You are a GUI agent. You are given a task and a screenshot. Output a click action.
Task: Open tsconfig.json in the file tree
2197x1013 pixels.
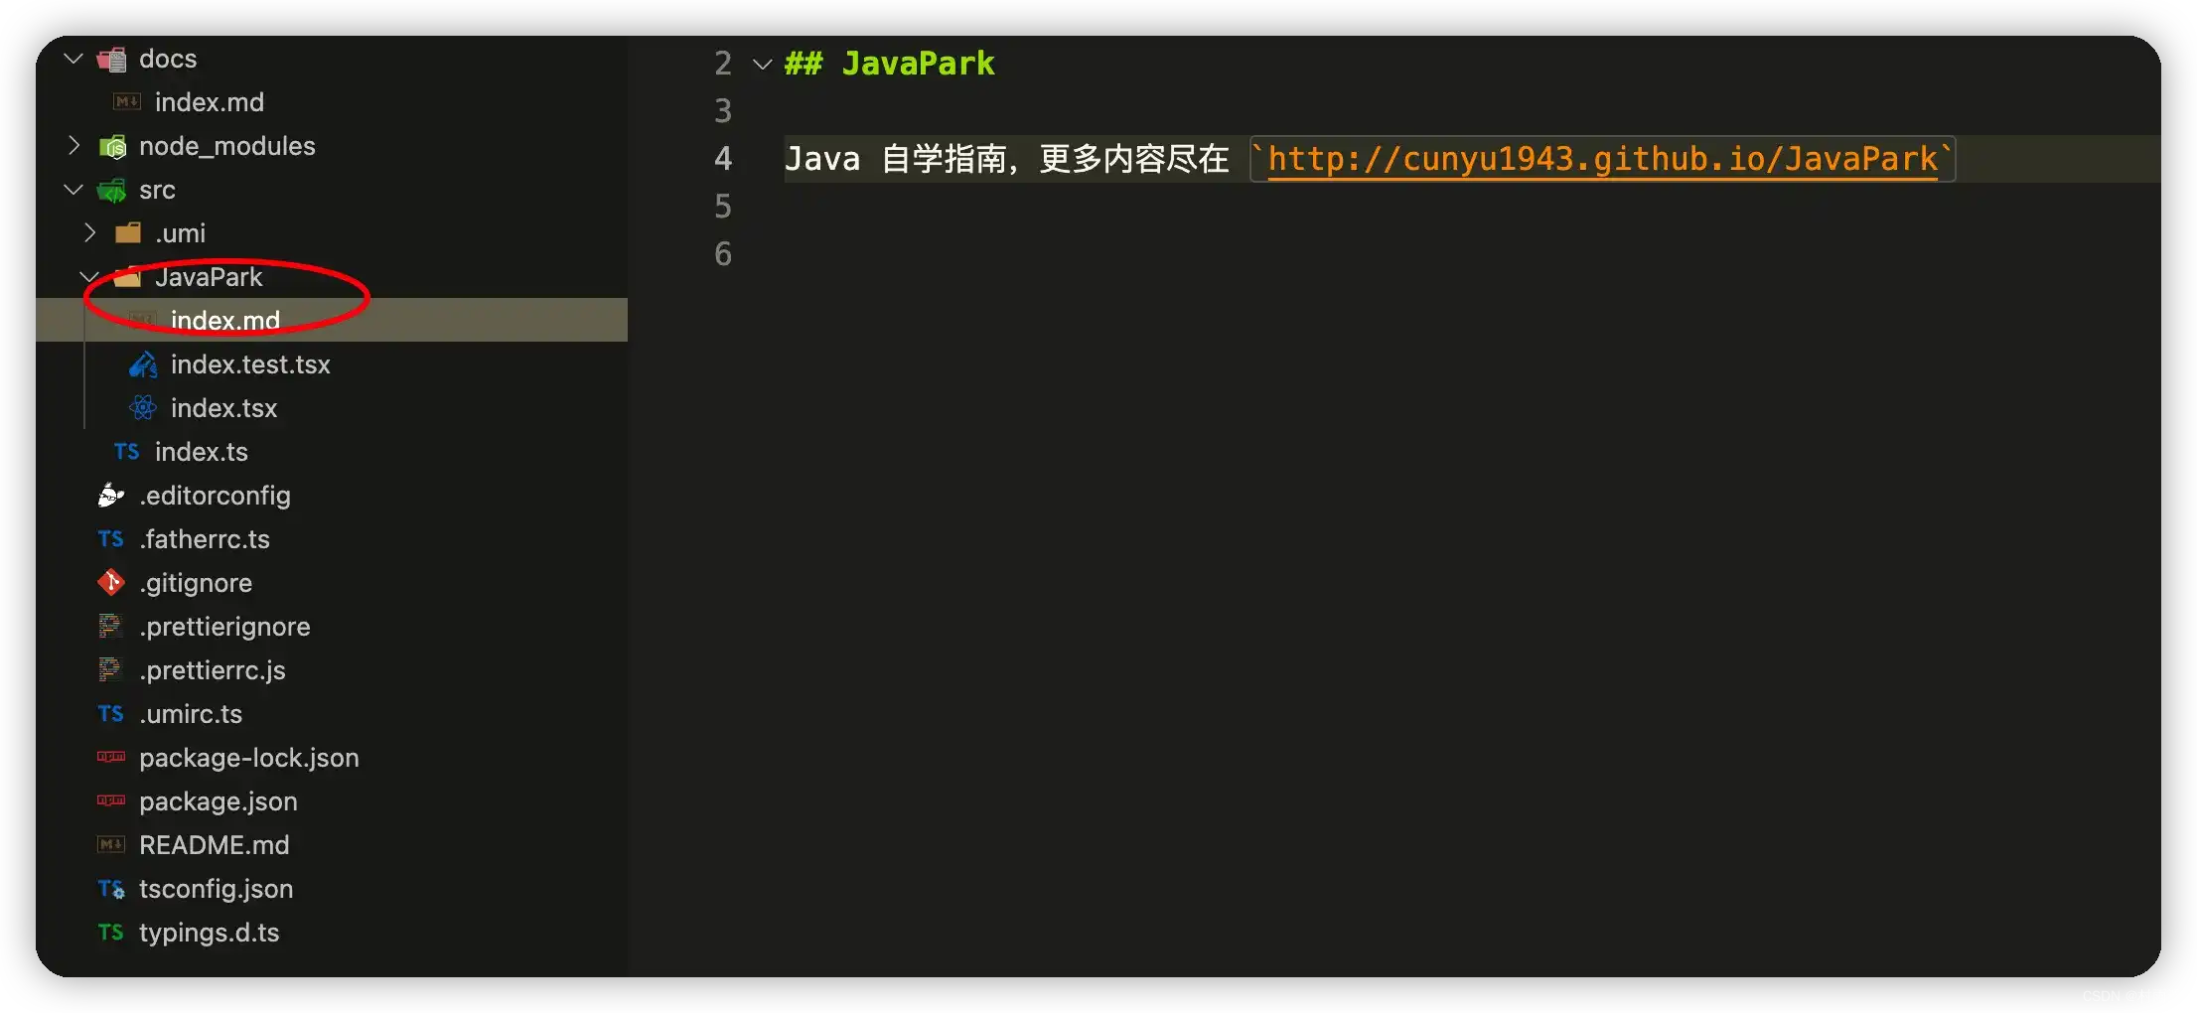pyautogui.click(x=216, y=889)
